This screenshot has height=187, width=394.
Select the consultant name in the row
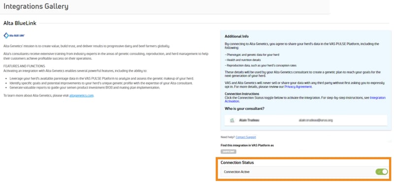coord(249,120)
